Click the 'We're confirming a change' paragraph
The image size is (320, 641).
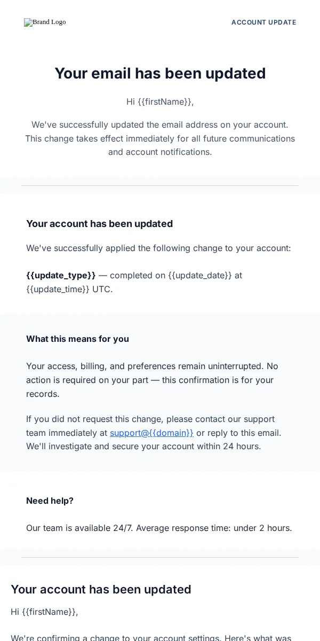click(x=151, y=637)
